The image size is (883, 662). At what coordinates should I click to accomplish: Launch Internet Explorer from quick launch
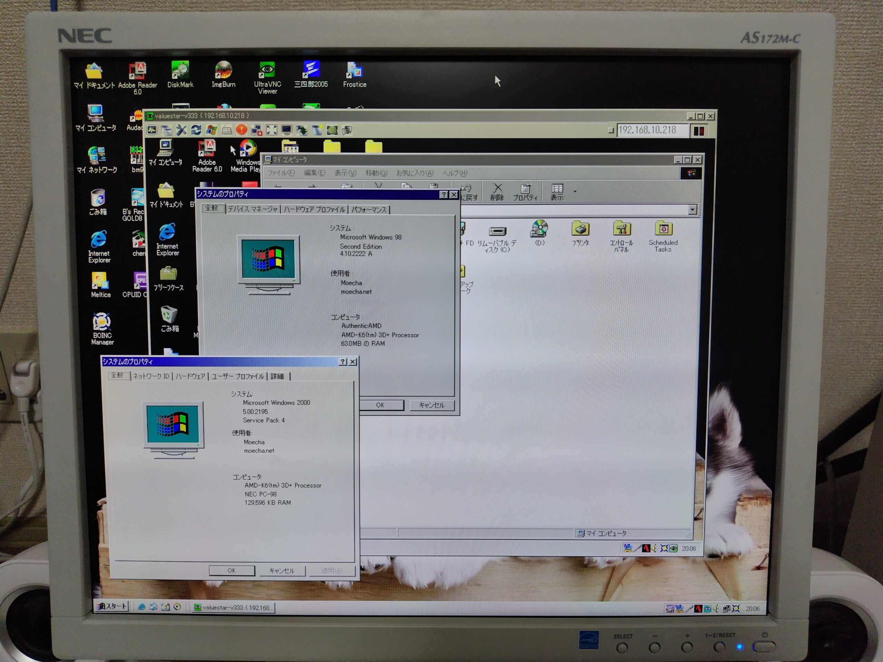[141, 607]
